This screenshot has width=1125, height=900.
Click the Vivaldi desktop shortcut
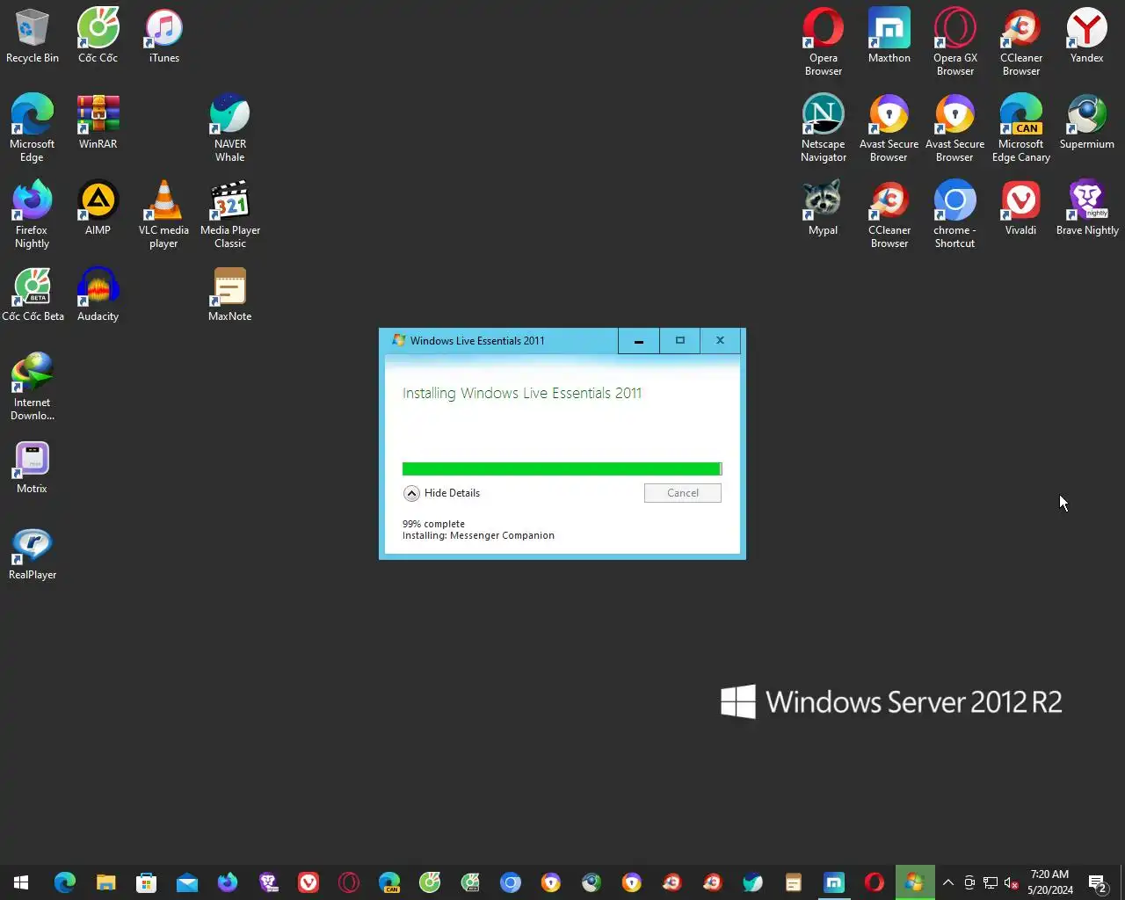click(x=1021, y=208)
